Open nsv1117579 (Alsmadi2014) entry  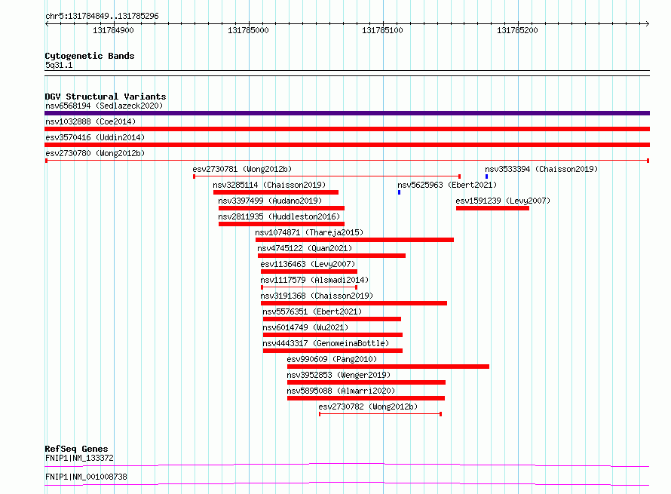314,280
